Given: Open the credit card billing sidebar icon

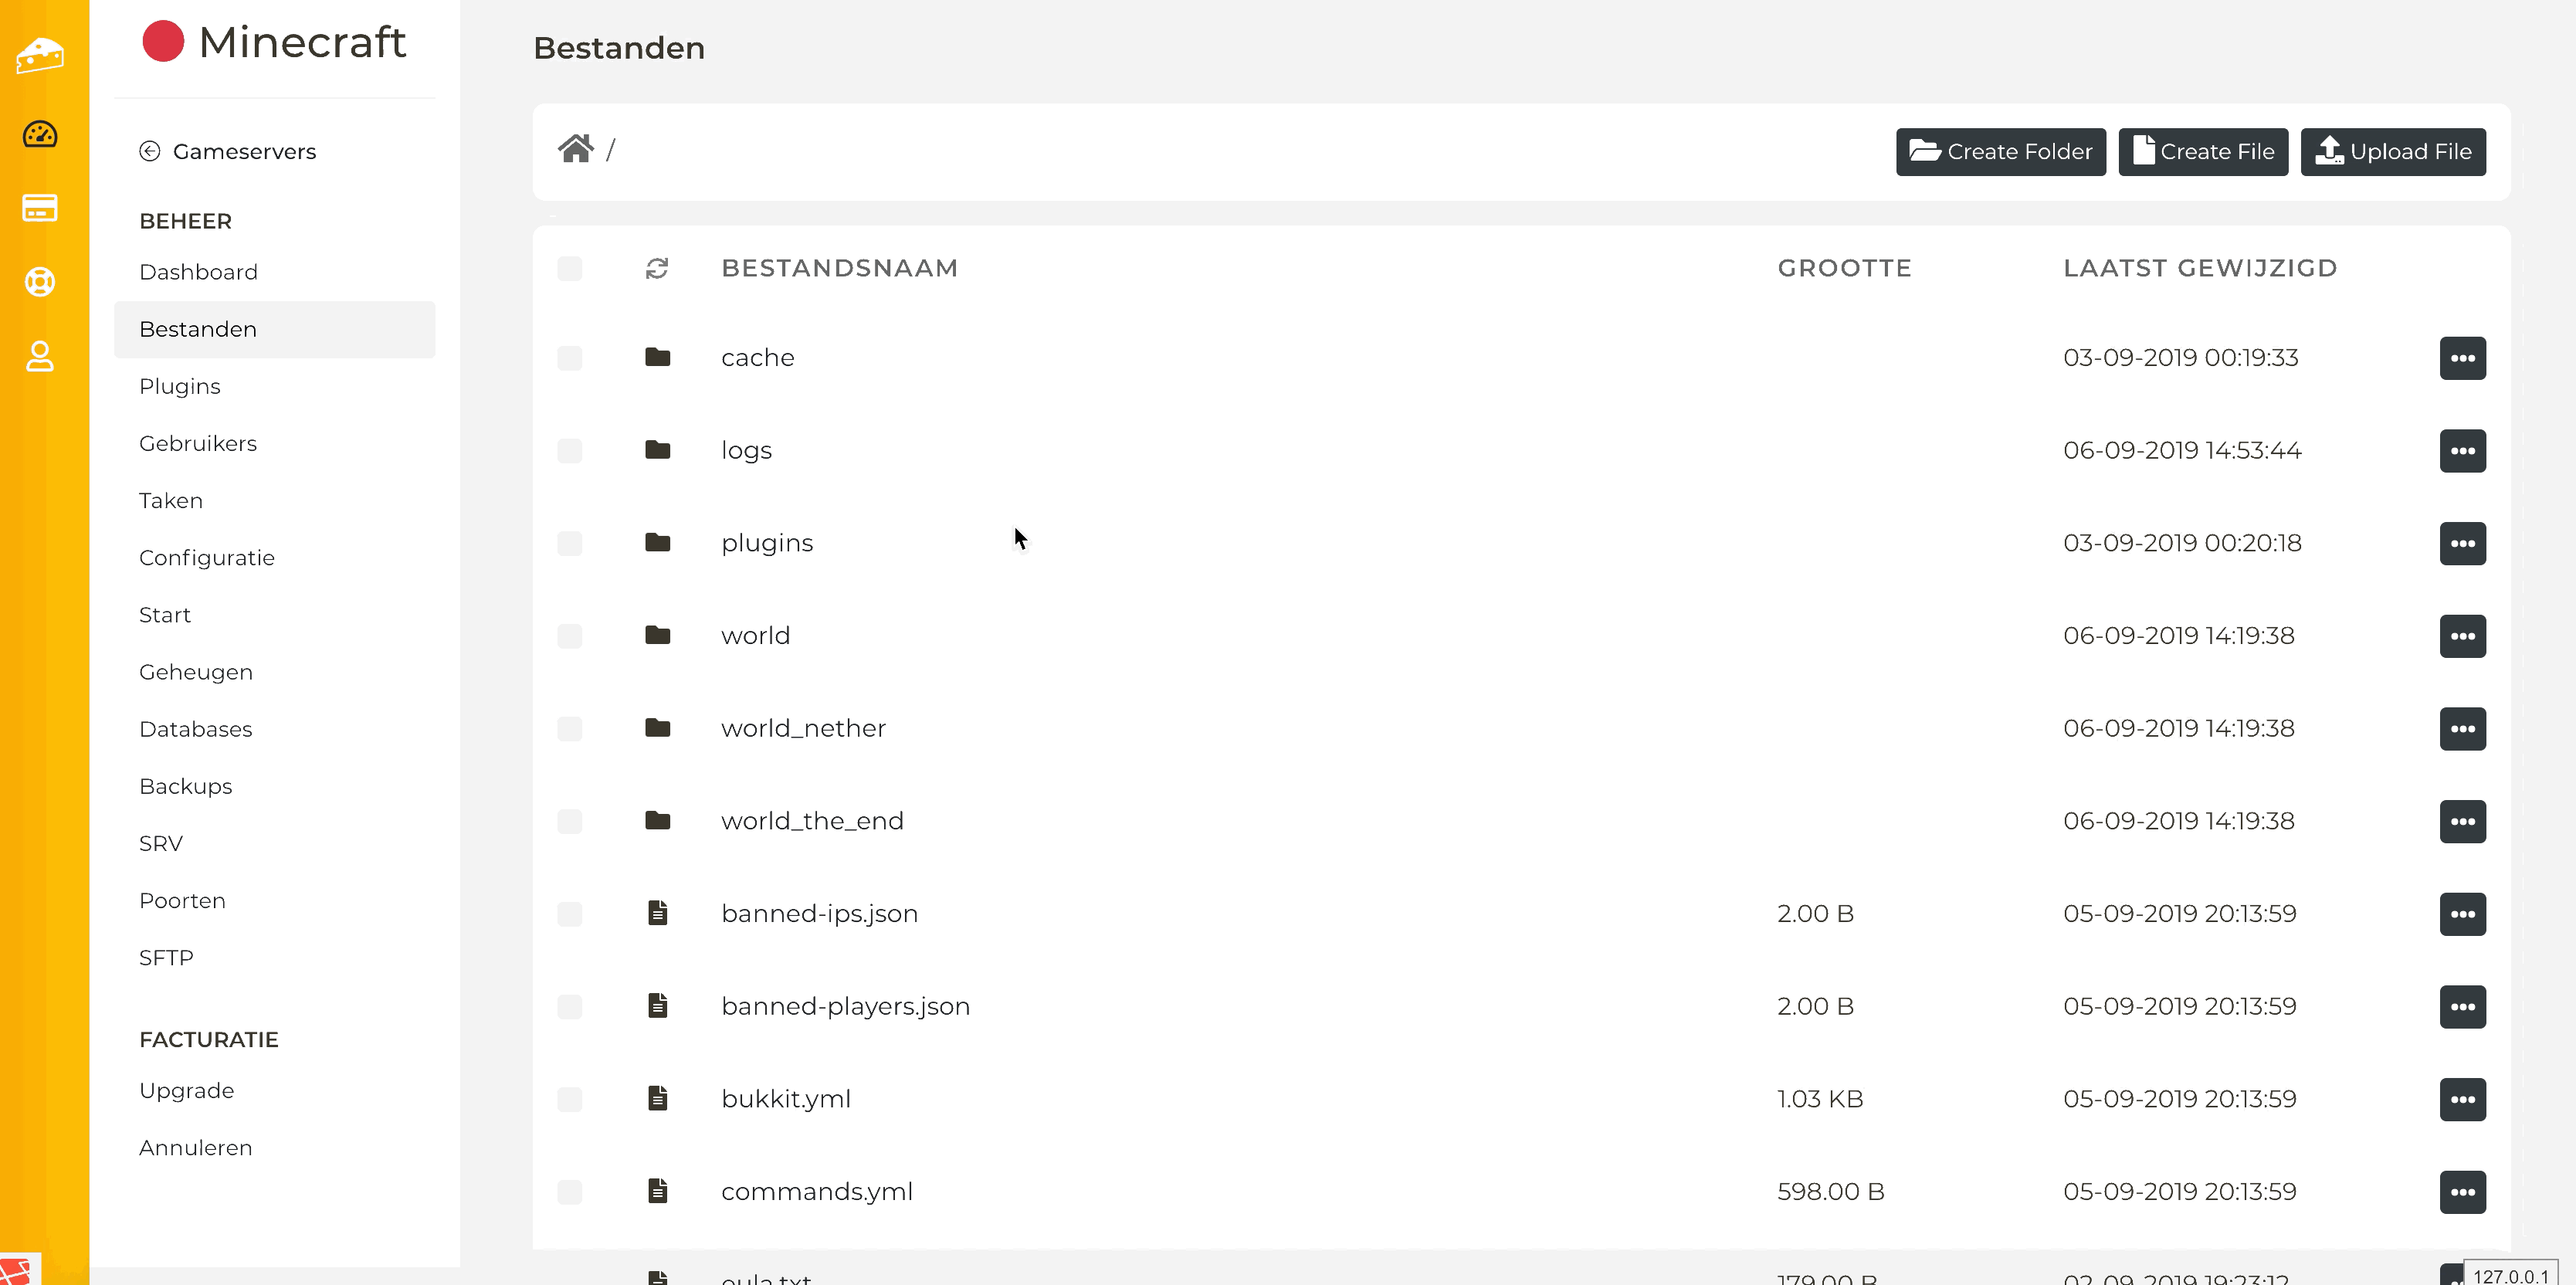Looking at the screenshot, I should [x=40, y=208].
